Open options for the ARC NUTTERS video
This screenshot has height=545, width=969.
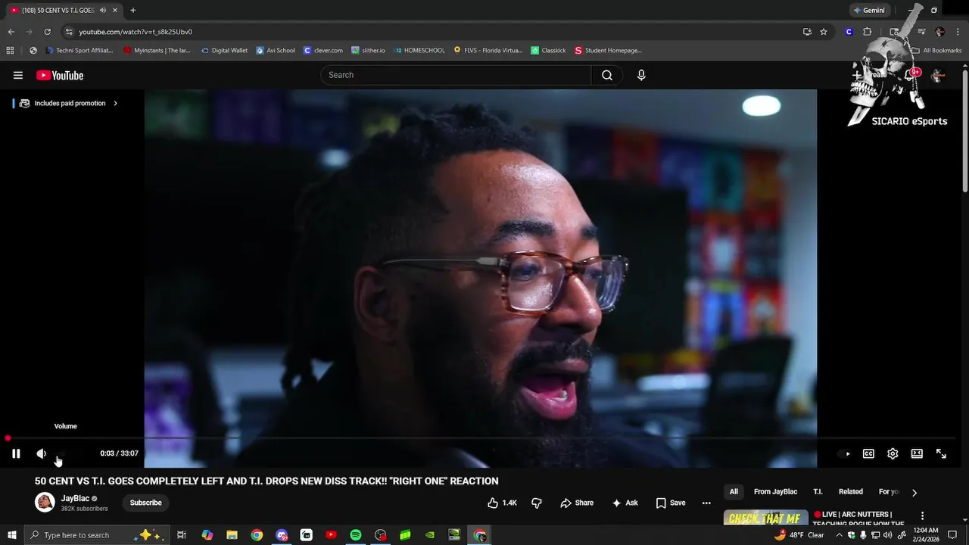point(922,515)
